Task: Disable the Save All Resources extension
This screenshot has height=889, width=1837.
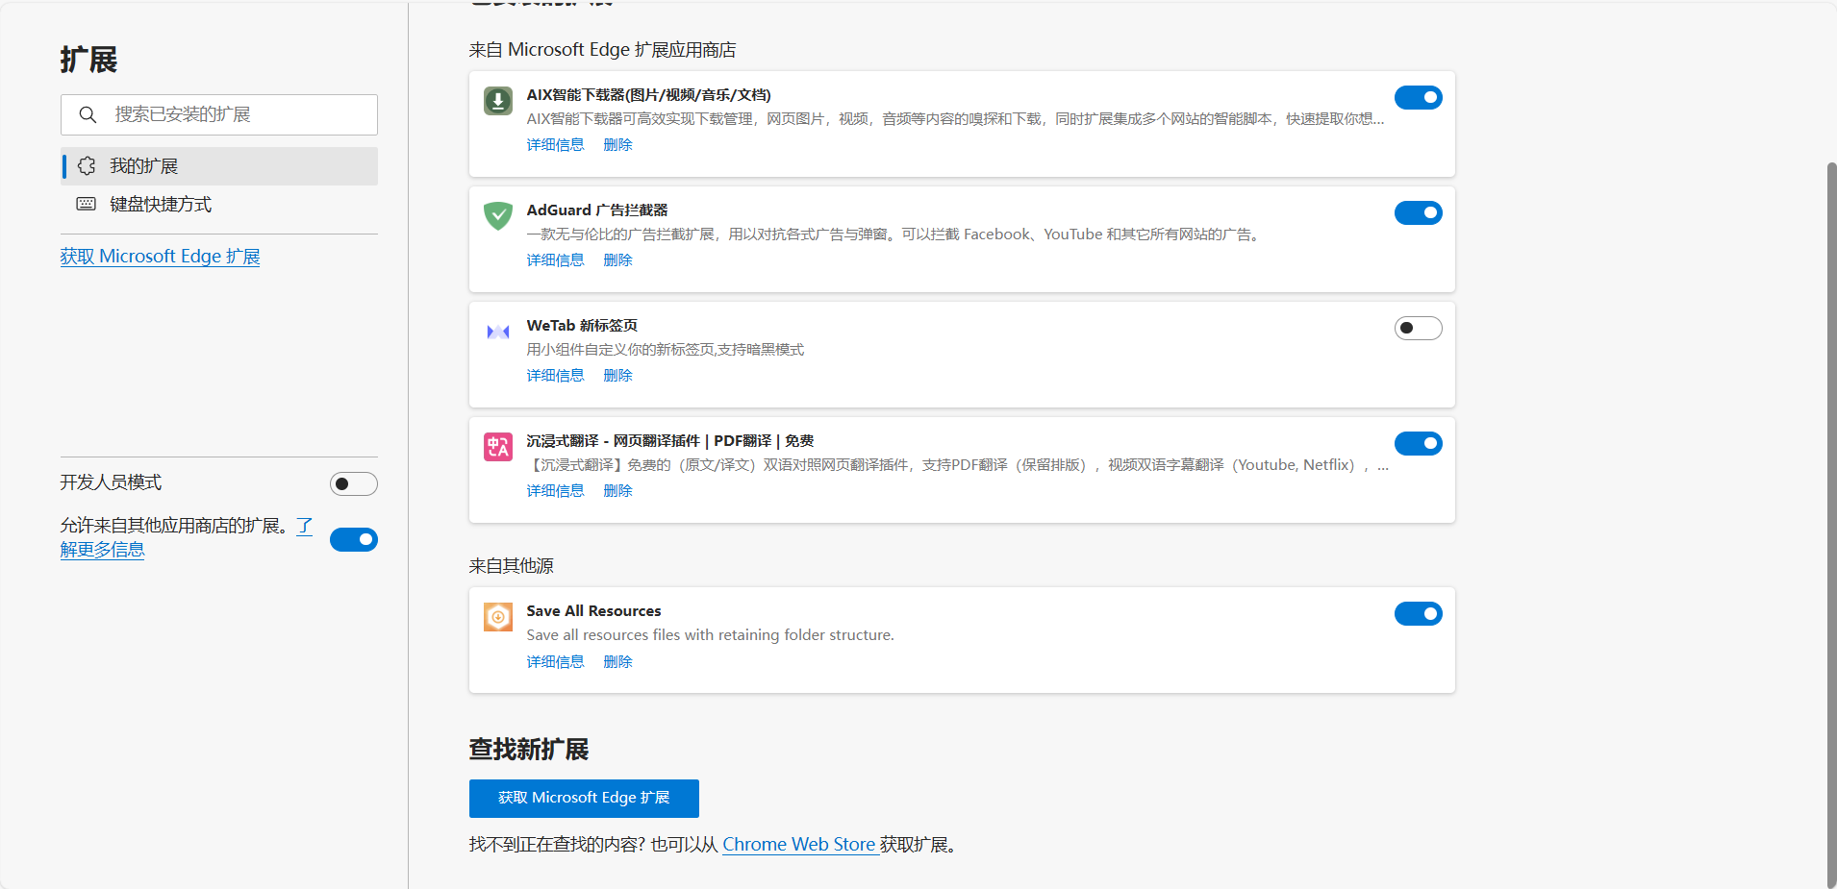Action: (1419, 613)
